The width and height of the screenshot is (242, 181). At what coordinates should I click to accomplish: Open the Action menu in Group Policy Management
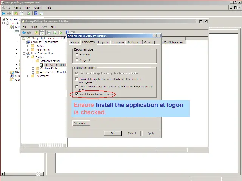tap(17, 8)
